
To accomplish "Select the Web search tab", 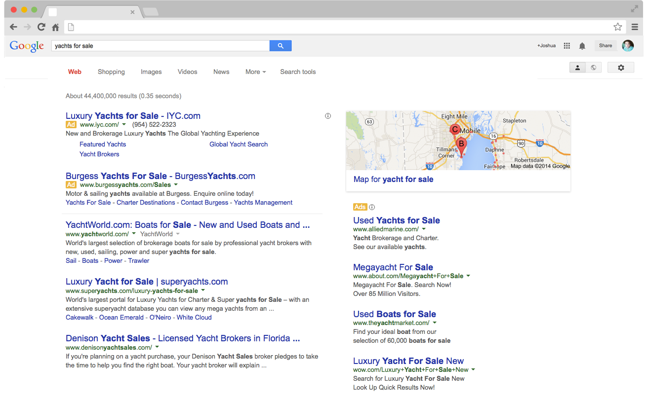I will click(x=75, y=72).
